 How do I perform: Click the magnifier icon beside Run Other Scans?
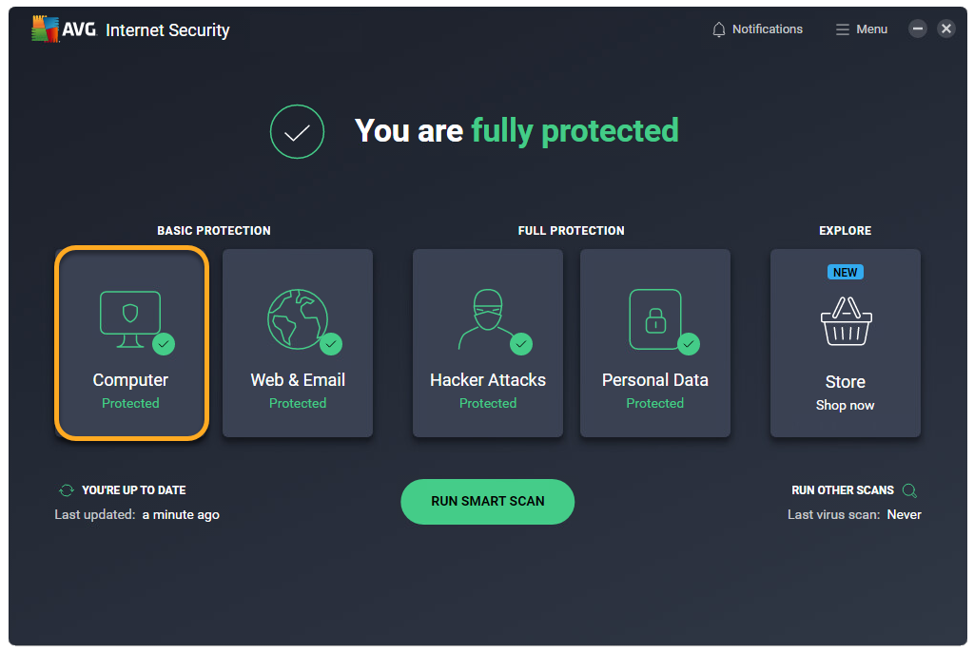909,490
